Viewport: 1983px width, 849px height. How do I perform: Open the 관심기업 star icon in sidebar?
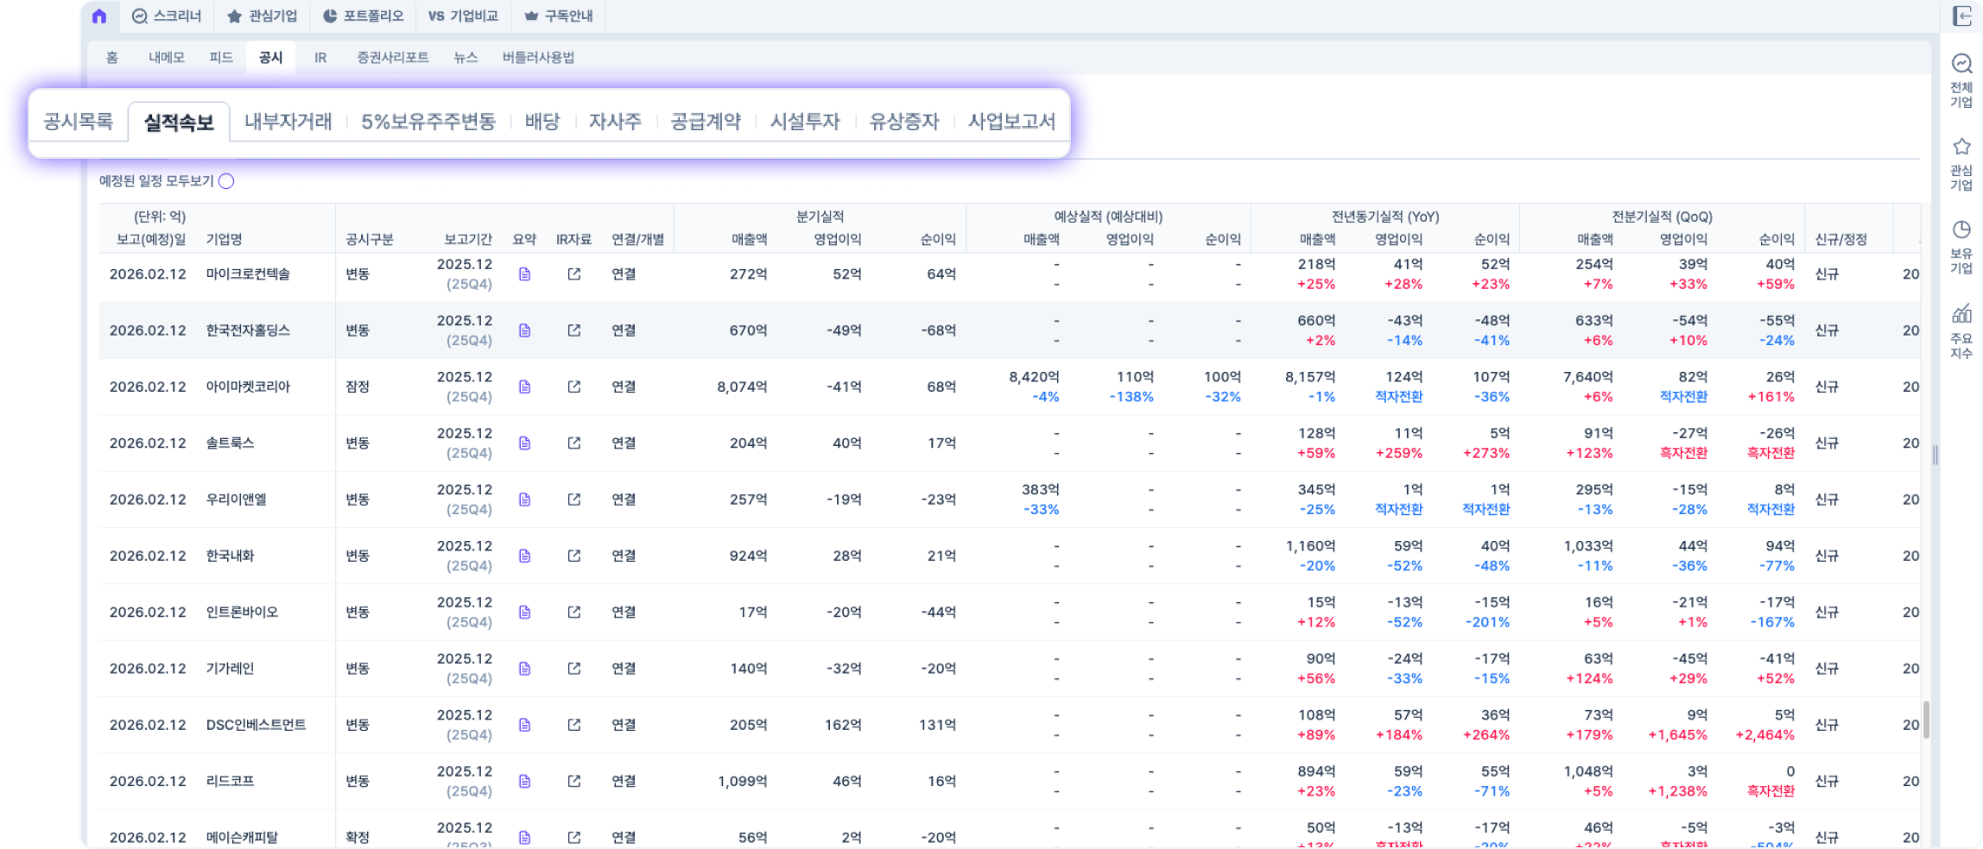tap(1961, 147)
